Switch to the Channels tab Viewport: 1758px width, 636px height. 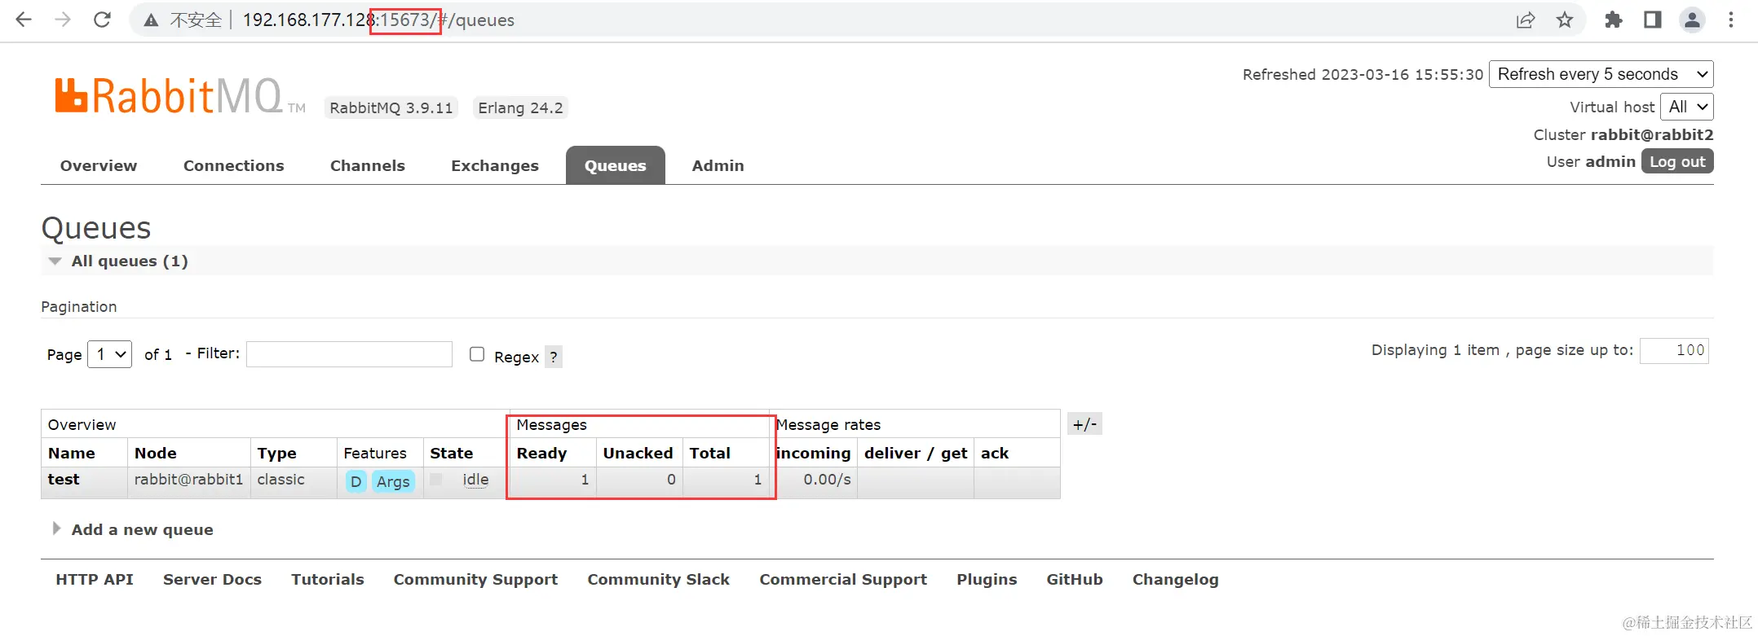coord(368,165)
